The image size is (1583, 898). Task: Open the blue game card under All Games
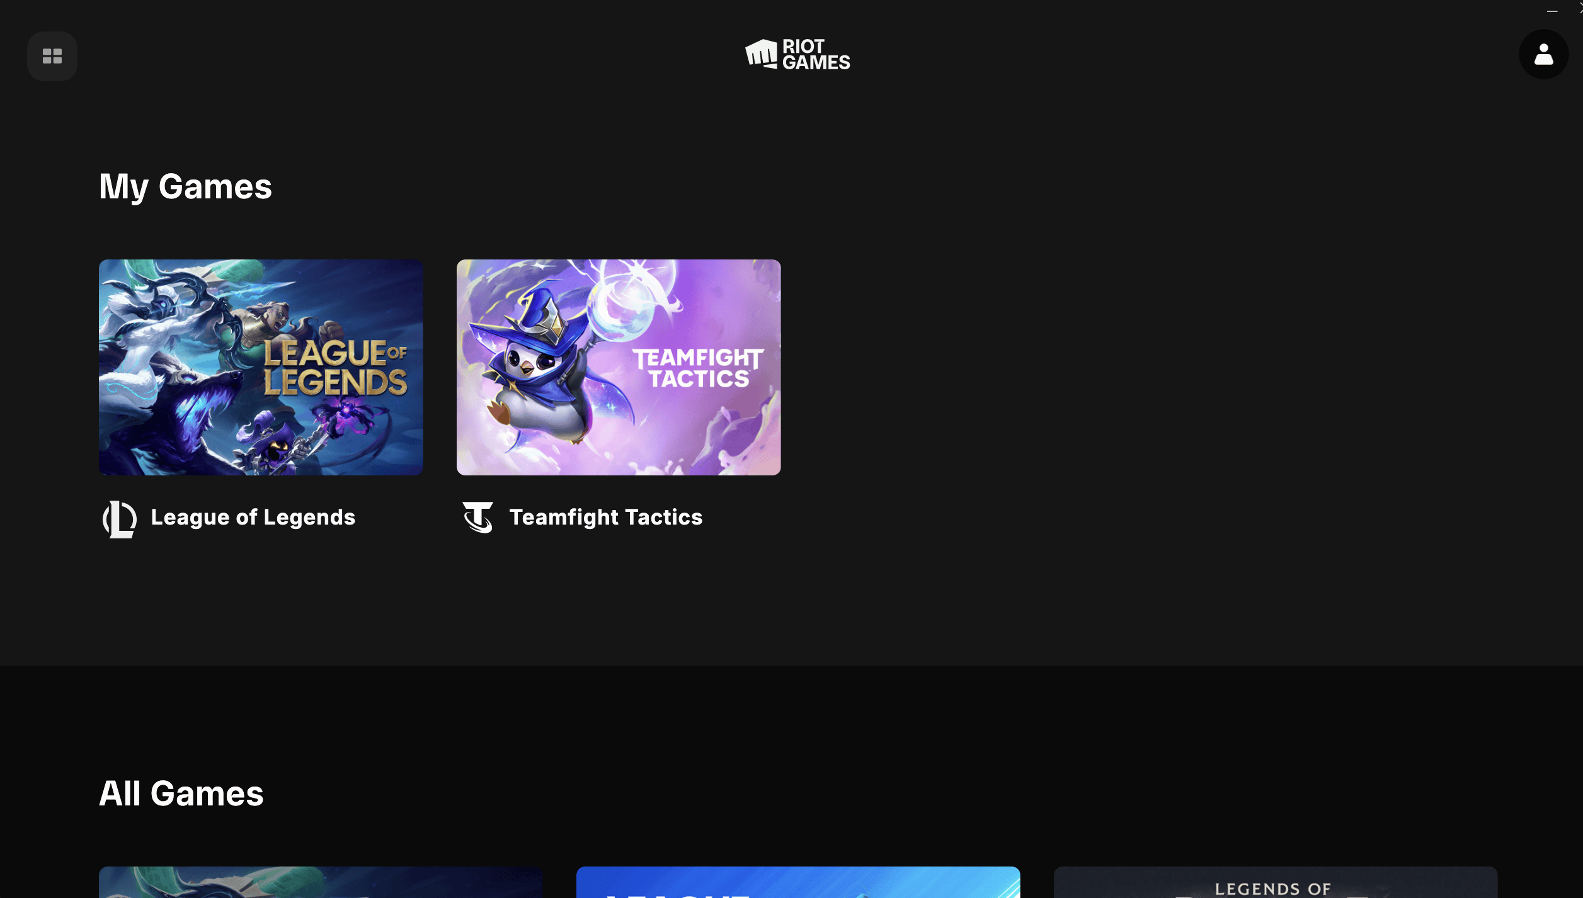[798, 882]
